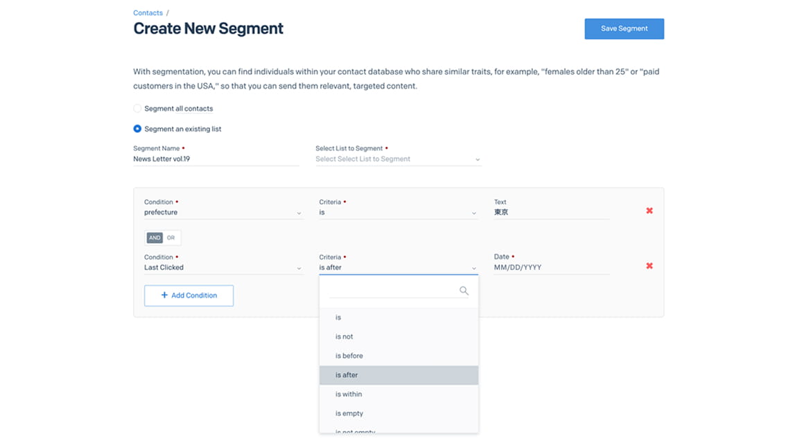The height and width of the screenshot is (443, 804).
Task: Pick 'is within' in the criteria list
Action: click(349, 395)
